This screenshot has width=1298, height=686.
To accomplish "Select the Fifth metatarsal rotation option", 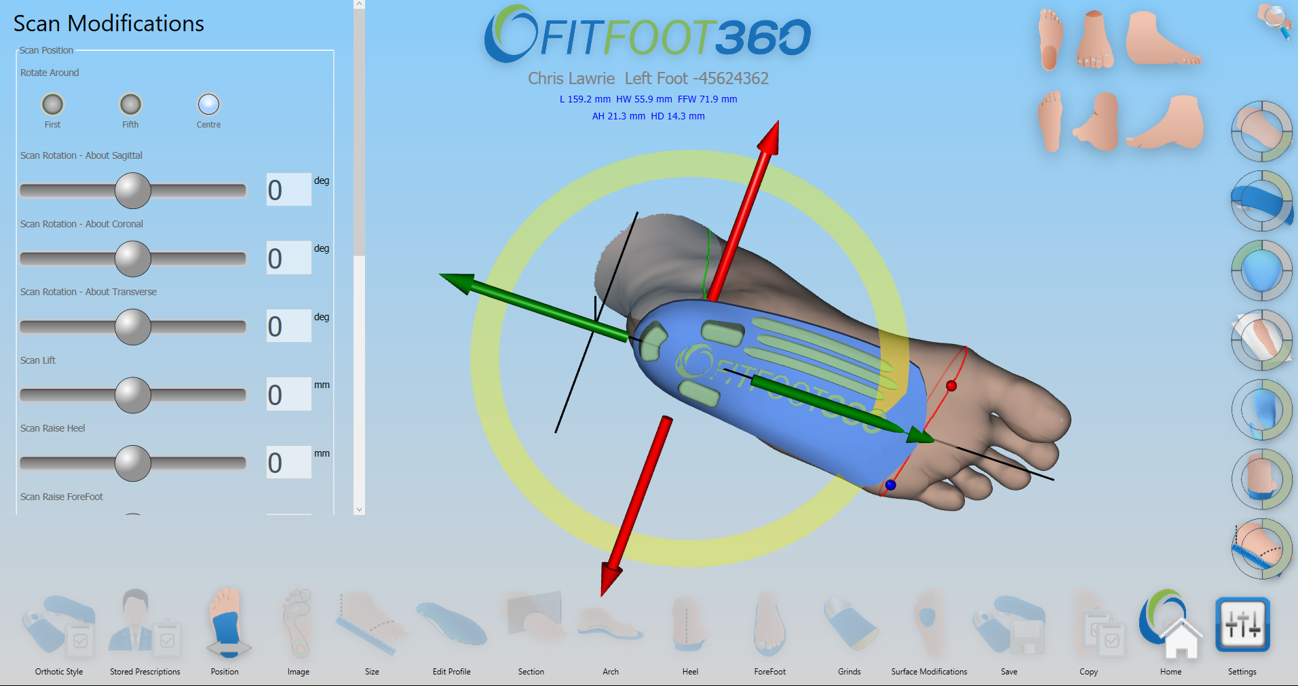I will [130, 105].
